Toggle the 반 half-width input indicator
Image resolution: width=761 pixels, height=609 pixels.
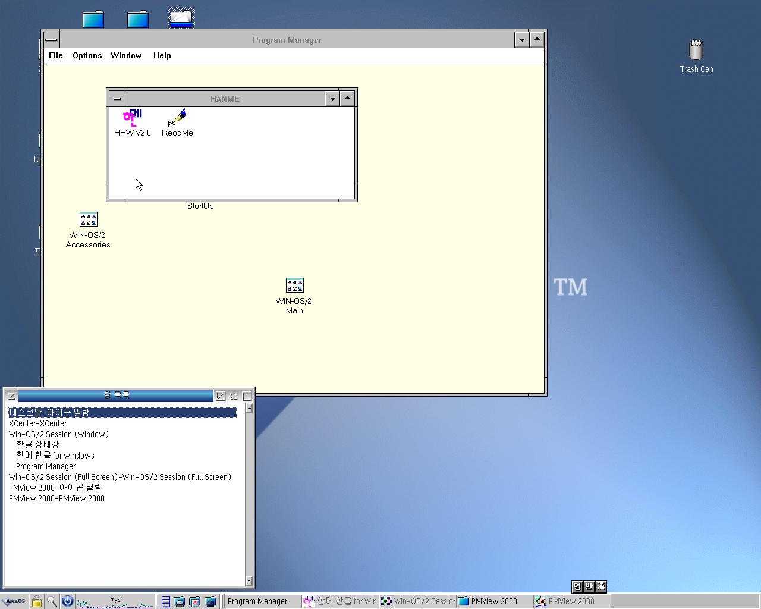click(x=589, y=586)
